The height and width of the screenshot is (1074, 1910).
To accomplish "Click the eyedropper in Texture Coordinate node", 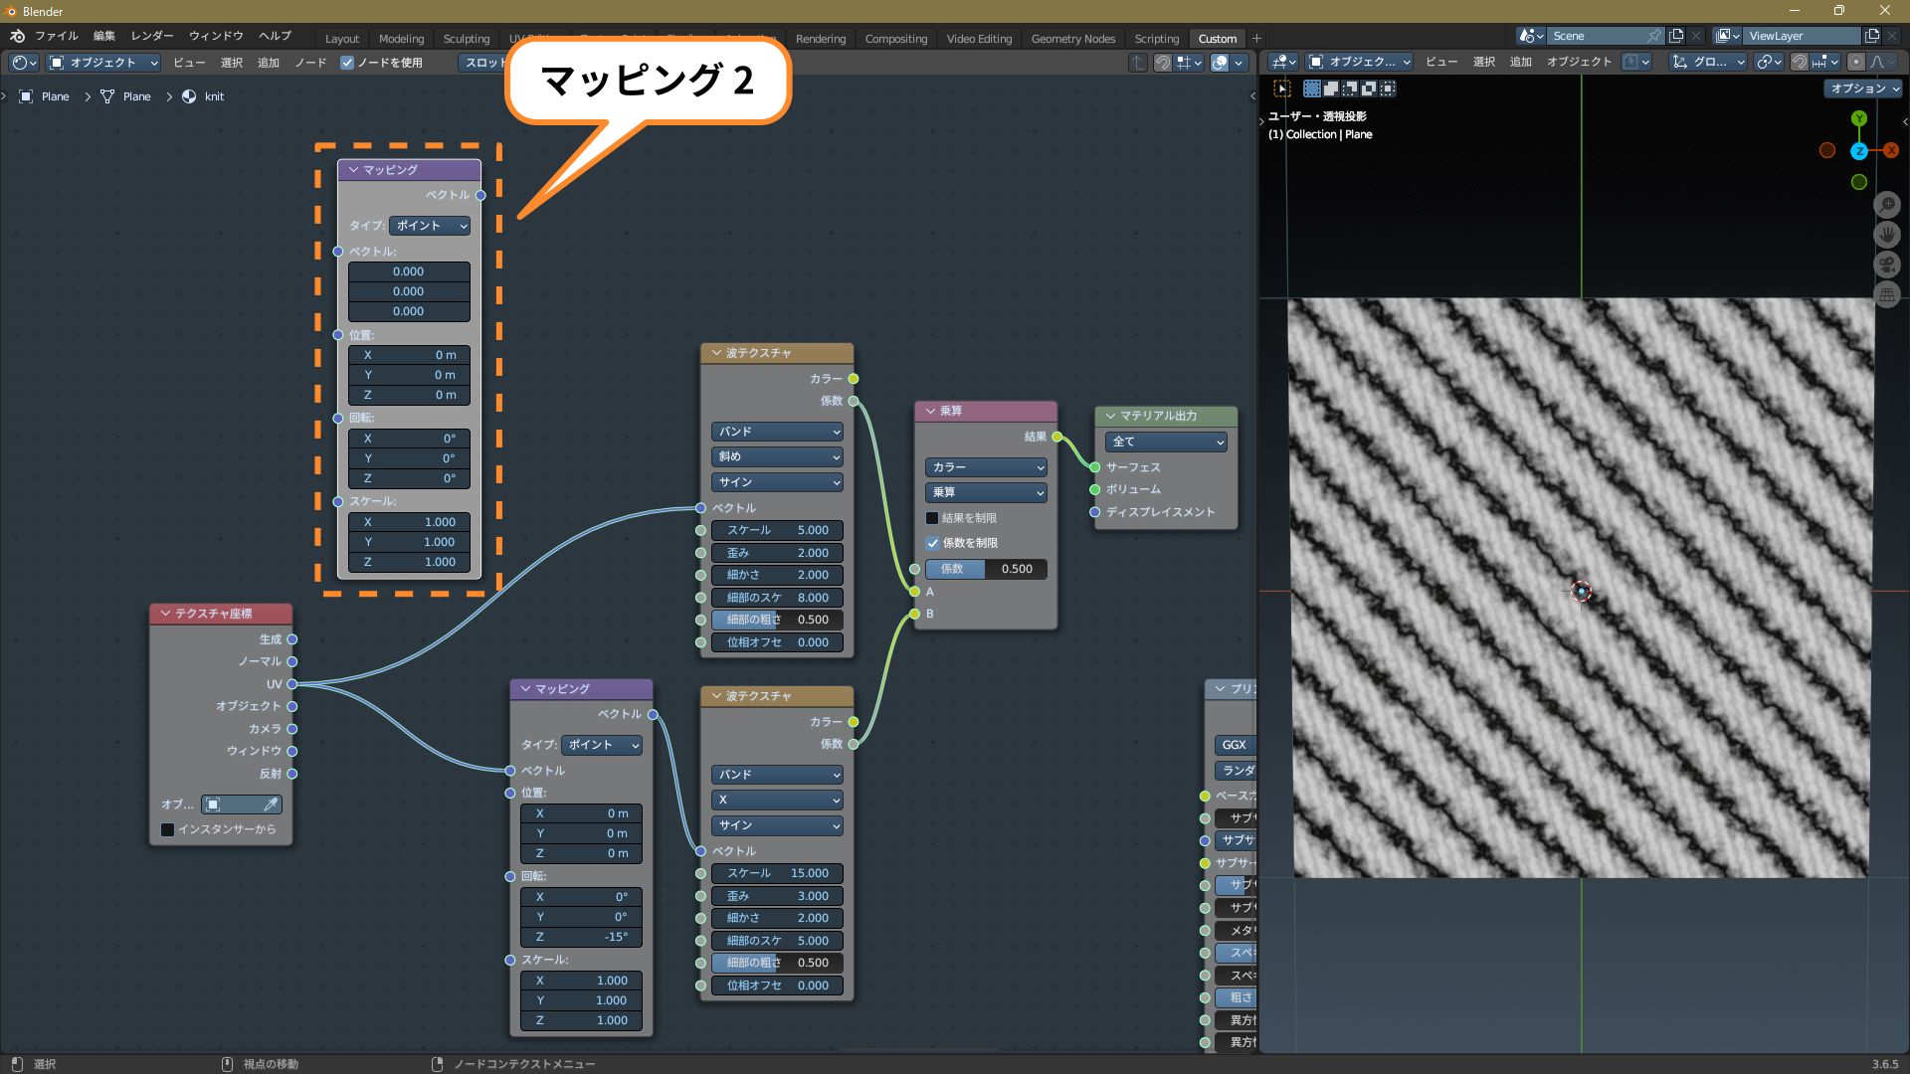I will tap(270, 805).
